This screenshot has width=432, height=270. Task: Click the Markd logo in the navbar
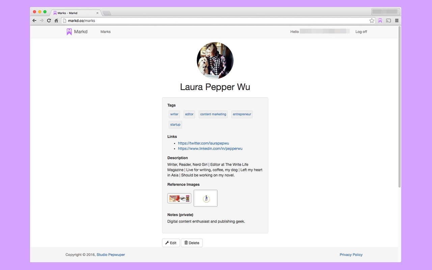(77, 32)
